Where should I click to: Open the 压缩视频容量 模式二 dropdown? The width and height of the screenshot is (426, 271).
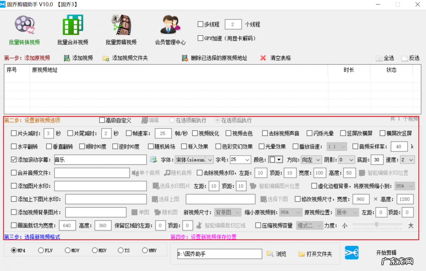(309, 225)
